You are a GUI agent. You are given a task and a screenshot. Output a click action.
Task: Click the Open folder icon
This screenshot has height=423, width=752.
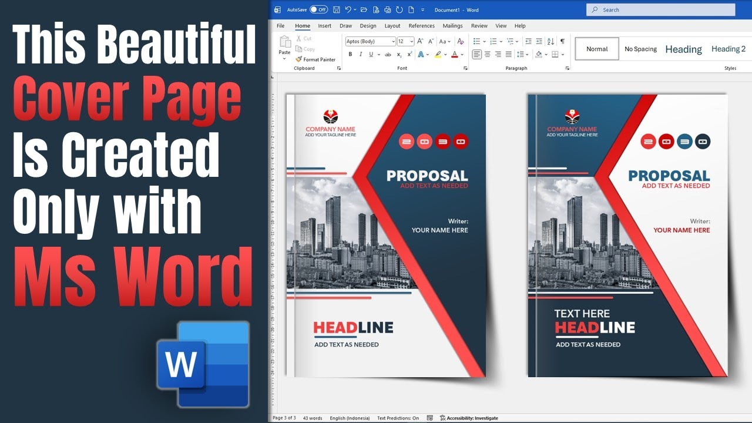click(x=364, y=9)
